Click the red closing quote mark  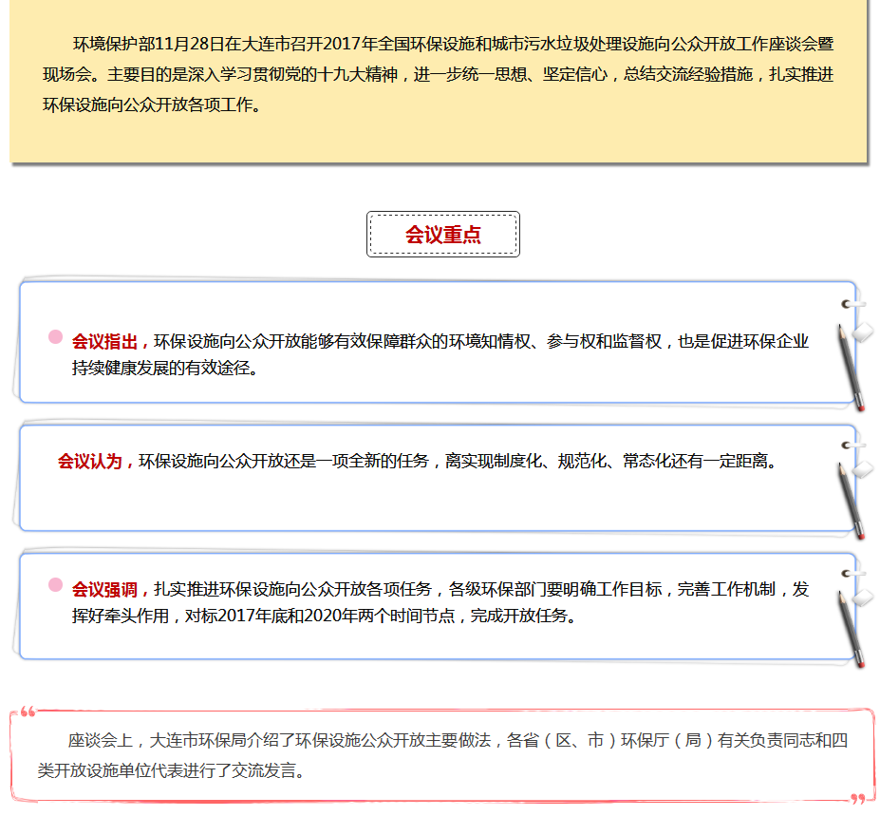coord(857,799)
